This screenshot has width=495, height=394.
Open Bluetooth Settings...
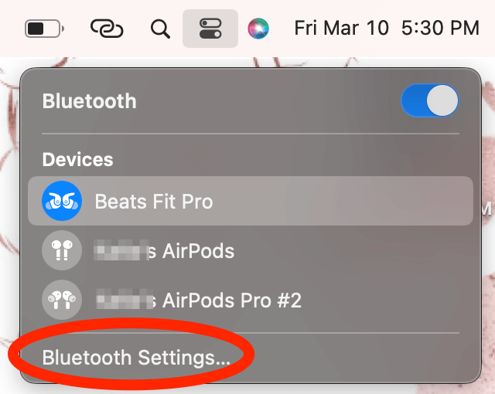[x=136, y=358]
